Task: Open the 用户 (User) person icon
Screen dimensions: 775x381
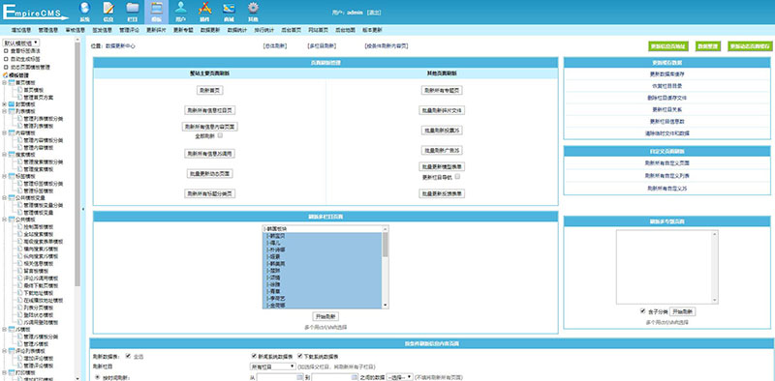Action: tap(181, 12)
